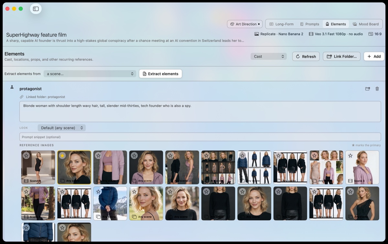Image resolution: width=388 pixels, height=244 pixels.
Task: Open the side-profile two-pose thumbnail
Action: 182,167
